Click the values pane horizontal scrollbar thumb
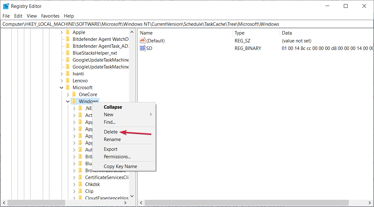 point(247,203)
